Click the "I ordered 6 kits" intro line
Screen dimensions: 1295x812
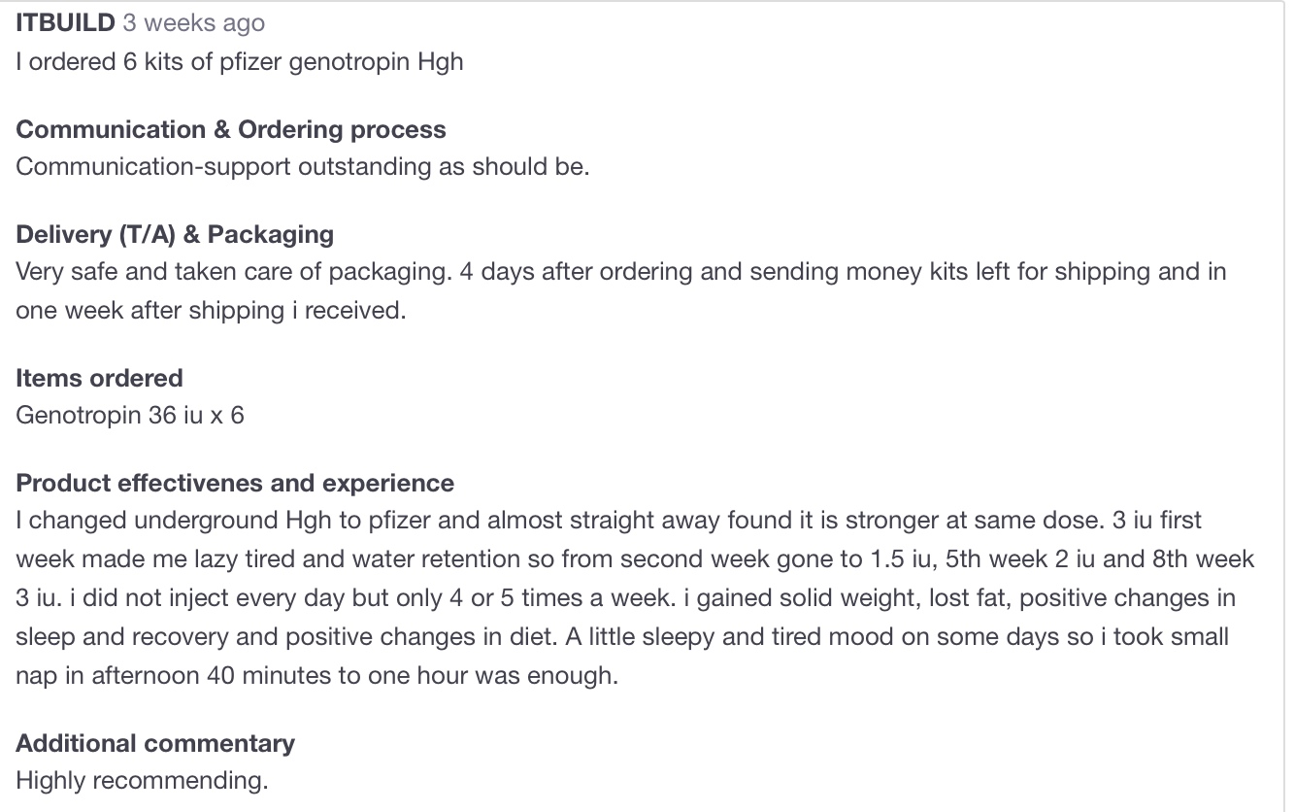pos(239,61)
